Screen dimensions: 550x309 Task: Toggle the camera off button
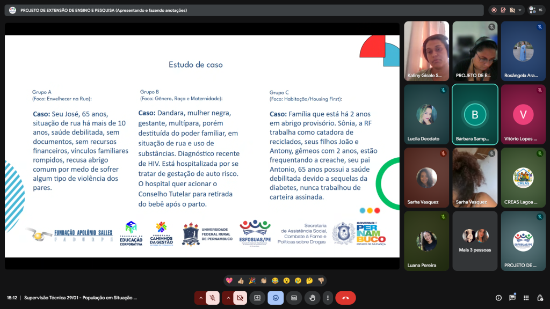(240, 298)
